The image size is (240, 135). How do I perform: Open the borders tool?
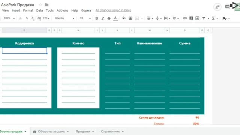point(130,18)
